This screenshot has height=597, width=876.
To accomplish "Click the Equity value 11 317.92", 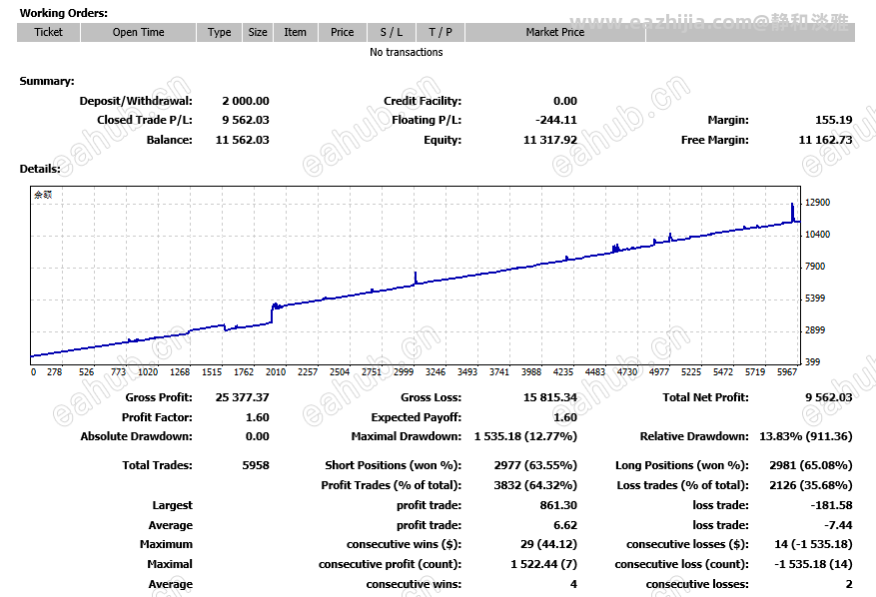I will tap(550, 140).
